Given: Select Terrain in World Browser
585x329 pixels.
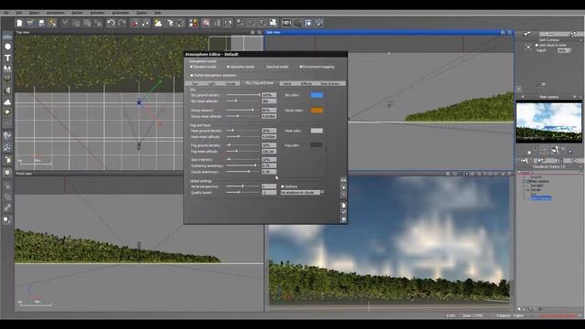Looking at the screenshot, I should pyautogui.click(x=536, y=189).
